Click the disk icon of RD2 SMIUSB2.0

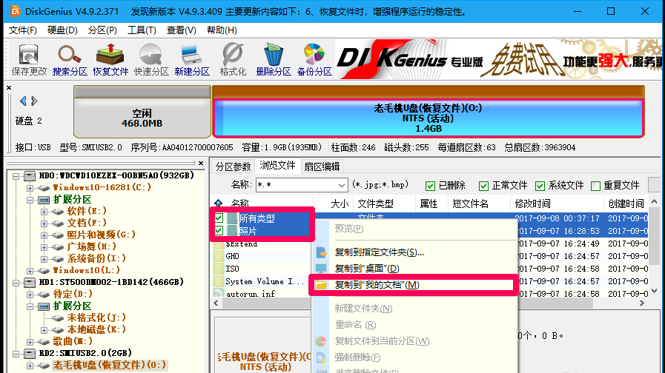click(x=29, y=353)
